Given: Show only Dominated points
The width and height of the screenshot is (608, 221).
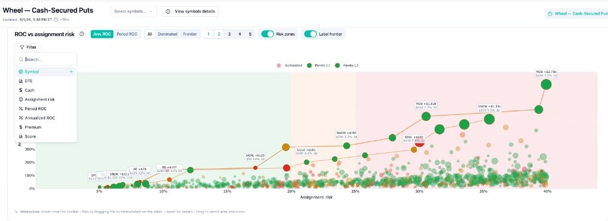Looking at the screenshot, I should click(167, 34).
